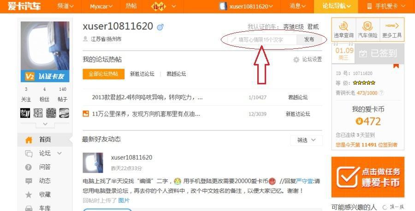415x211 pixels.
Task: Click the large profile avatar photo
Action: [x=45, y=46]
